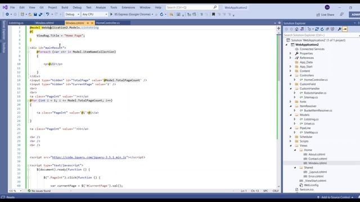Click the New Project toolbar icon
360x202 pixels.
[22, 15]
